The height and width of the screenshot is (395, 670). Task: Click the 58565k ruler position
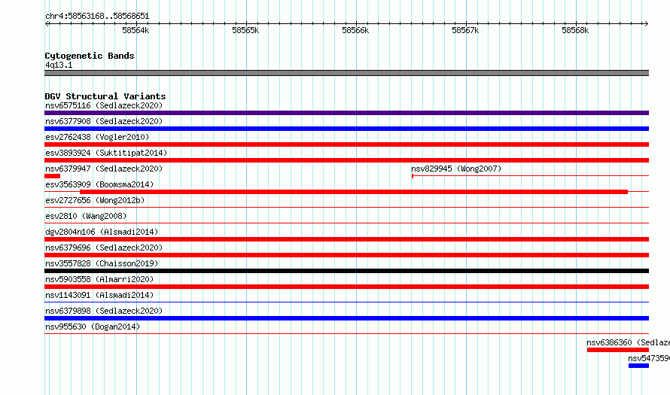[x=245, y=30]
